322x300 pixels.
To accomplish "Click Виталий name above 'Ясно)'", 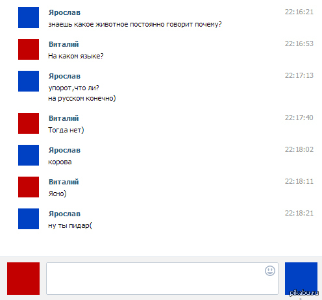I will point(64,182).
